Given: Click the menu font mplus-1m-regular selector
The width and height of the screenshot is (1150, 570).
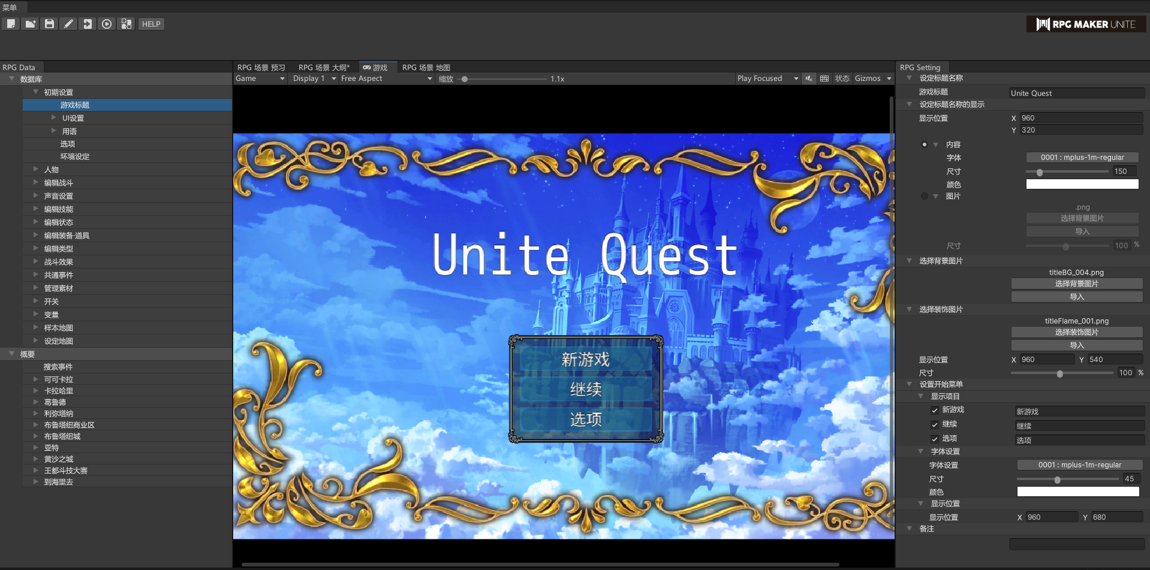Looking at the screenshot, I should [x=1080, y=465].
